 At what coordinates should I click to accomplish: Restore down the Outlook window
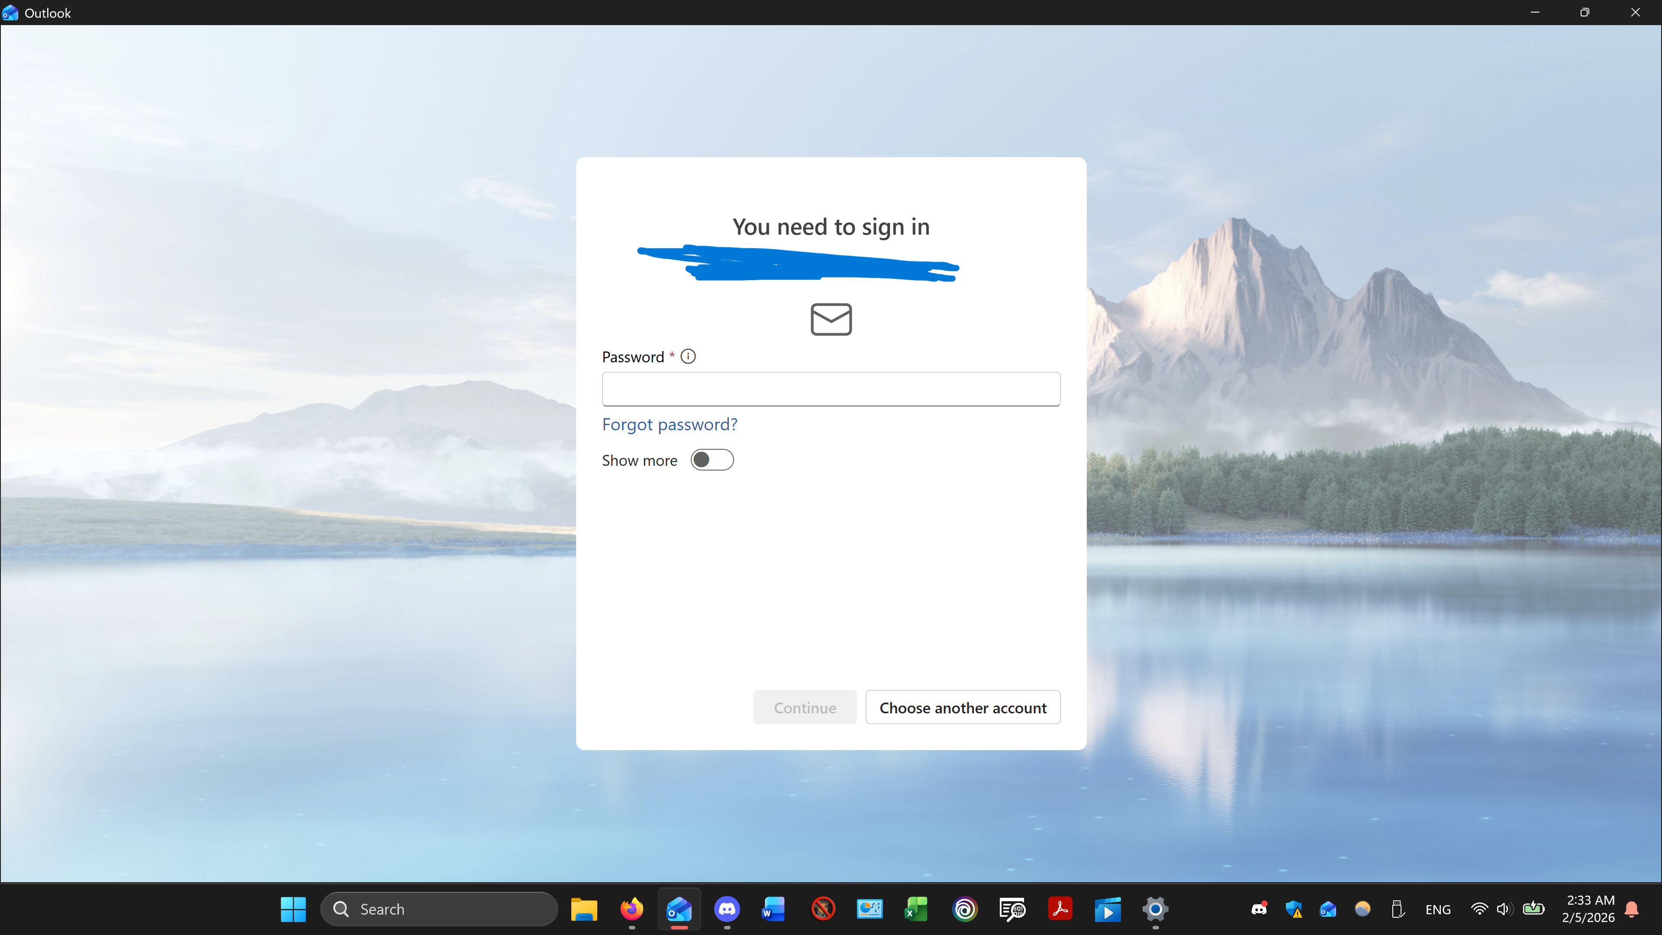tap(1585, 12)
